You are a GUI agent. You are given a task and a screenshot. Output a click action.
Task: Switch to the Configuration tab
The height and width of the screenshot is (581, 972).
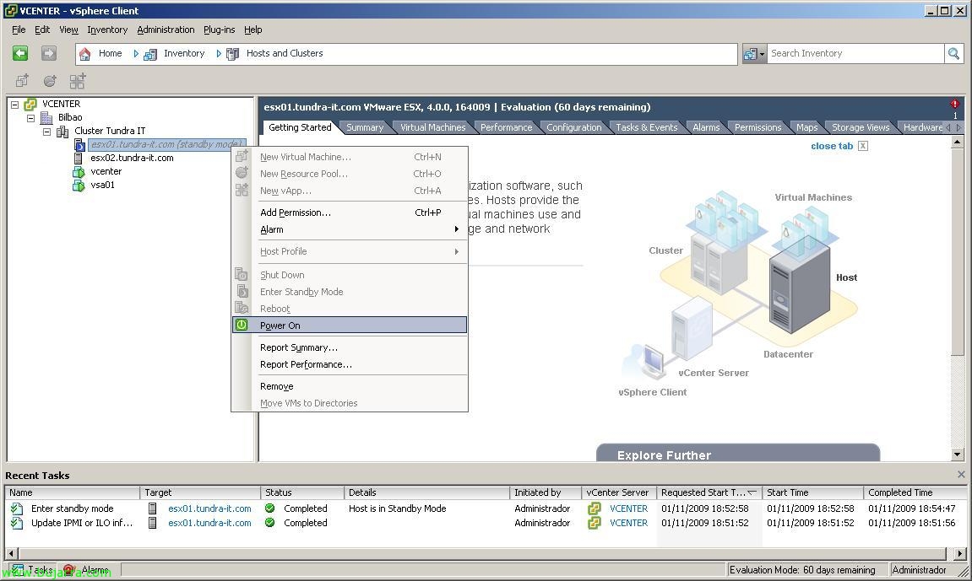574,127
